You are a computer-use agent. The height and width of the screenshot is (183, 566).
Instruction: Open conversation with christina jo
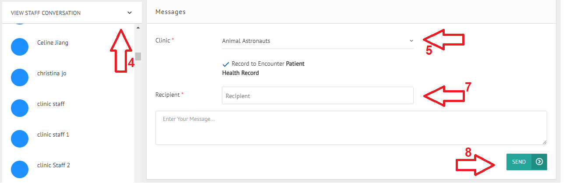click(52, 74)
